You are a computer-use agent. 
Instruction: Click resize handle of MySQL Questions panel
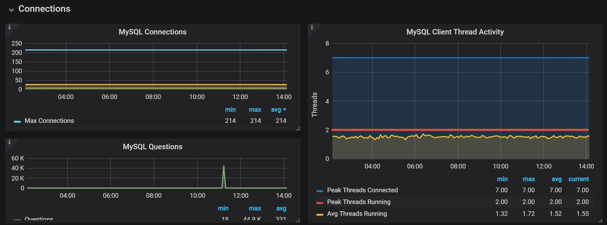coord(298,220)
